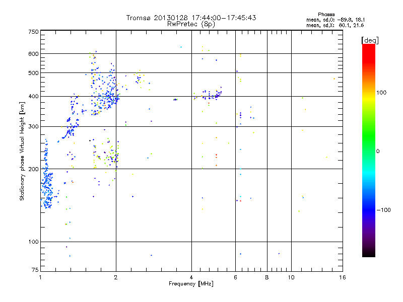Click the 'Phases' header text
Screen dimensions: 403x302
pyautogui.click(x=326, y=15)
